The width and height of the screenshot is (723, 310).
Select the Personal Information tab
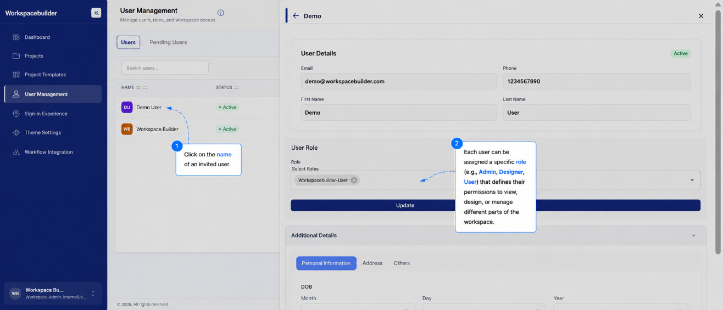(326, 263)
